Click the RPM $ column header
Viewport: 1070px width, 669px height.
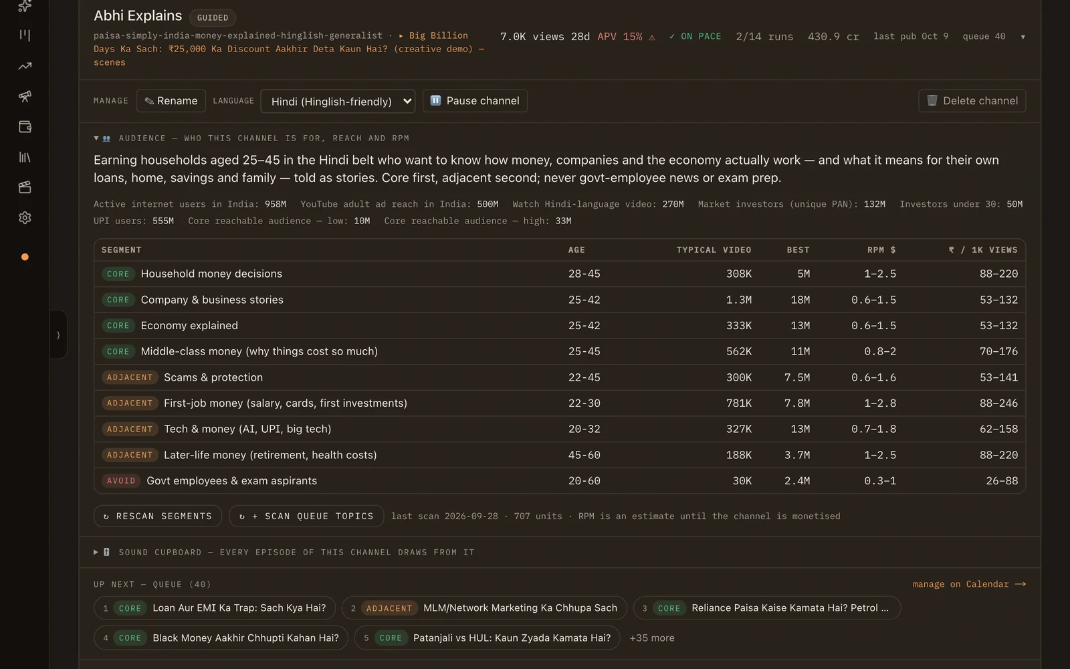pos(881,250)
